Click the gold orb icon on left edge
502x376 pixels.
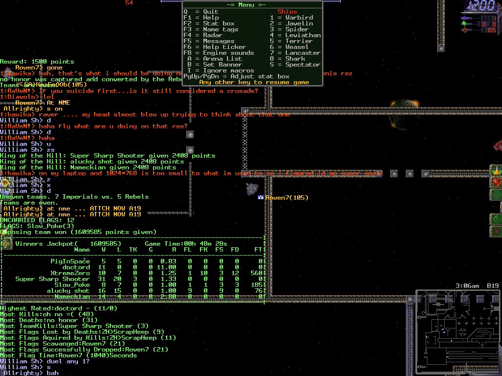click(5, 183)
